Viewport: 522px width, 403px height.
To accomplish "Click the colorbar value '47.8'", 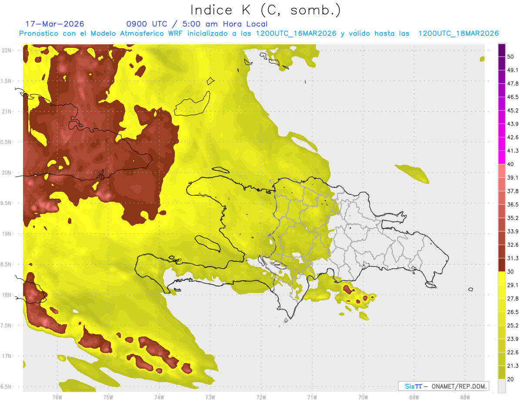I will tap(513, 83).
